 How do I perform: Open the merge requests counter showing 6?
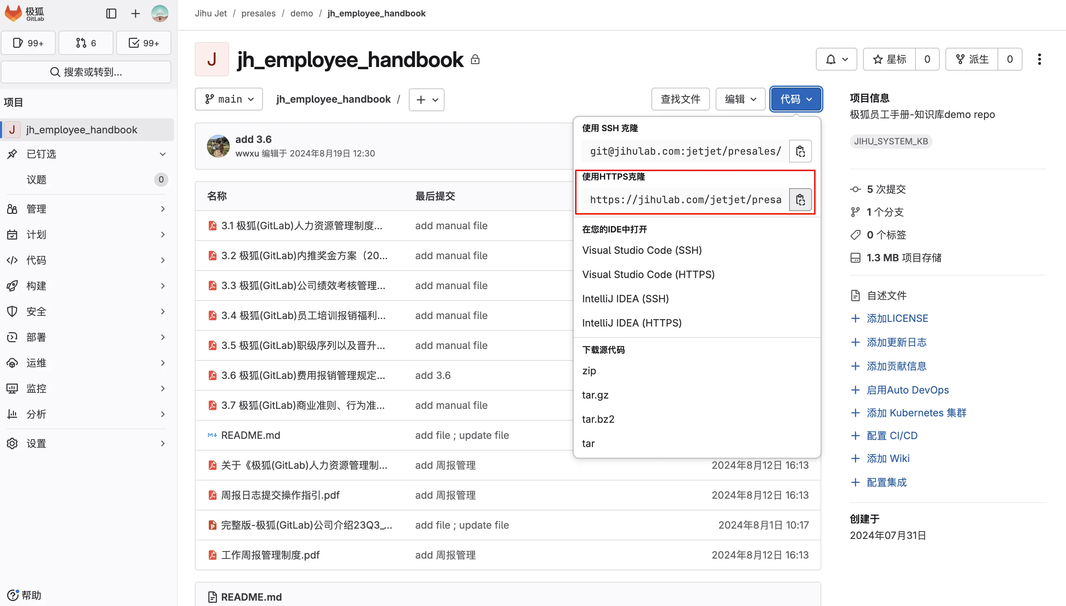(x=86, y=43)
